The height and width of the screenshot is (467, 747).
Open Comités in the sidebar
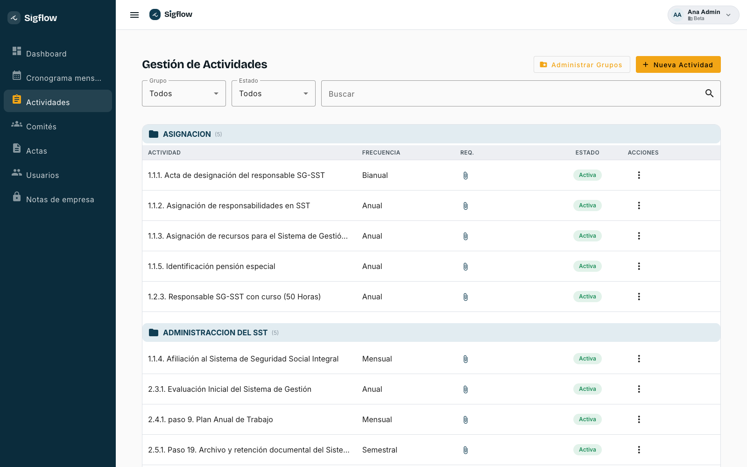pyautogui.click(x=58, y=127)
